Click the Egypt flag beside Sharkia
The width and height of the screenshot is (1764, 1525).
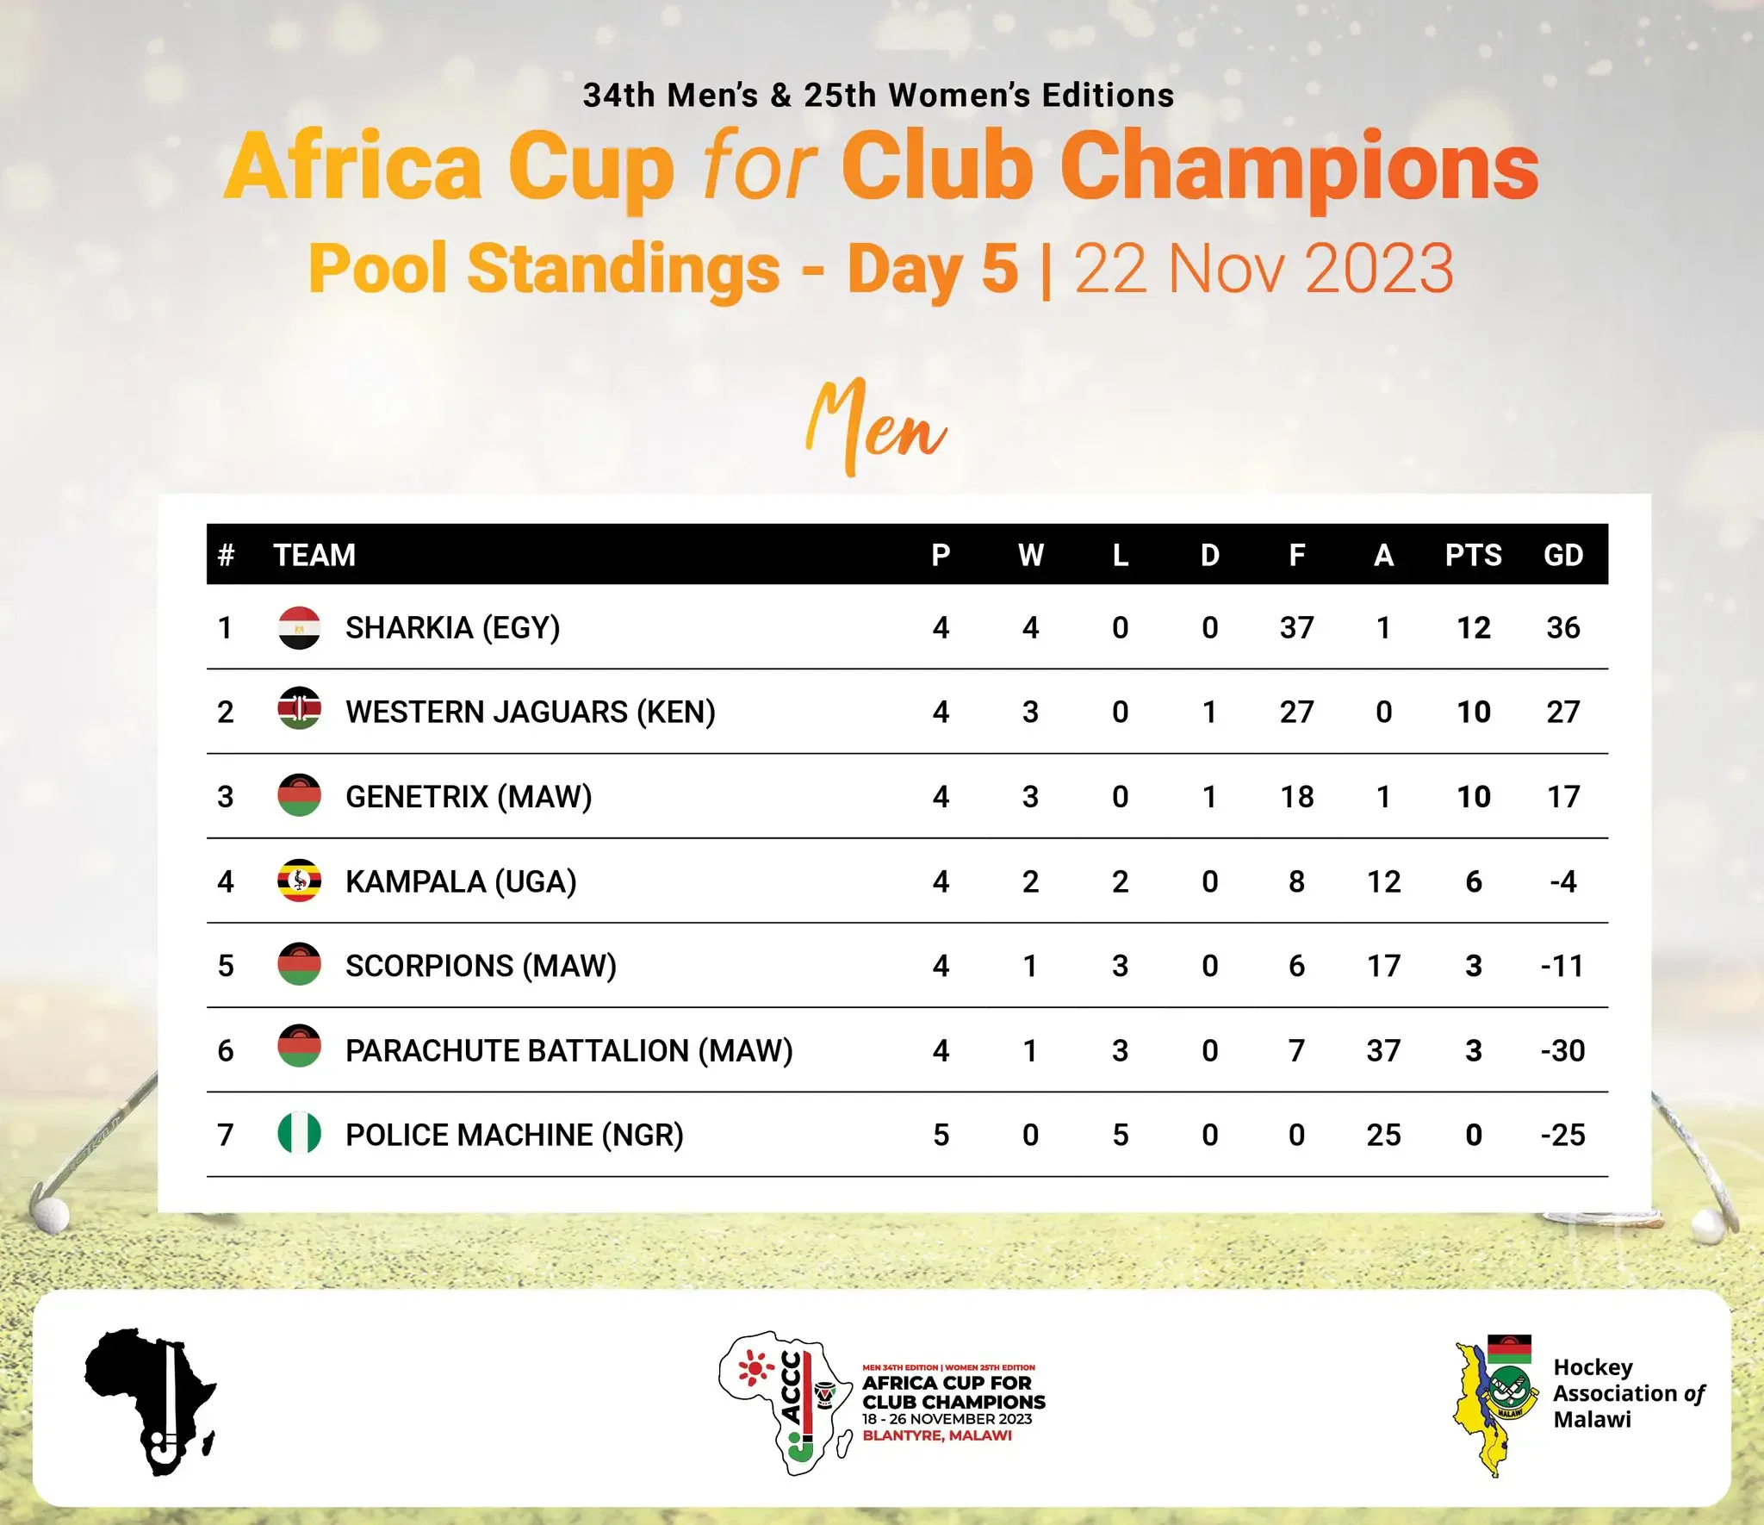299,627
